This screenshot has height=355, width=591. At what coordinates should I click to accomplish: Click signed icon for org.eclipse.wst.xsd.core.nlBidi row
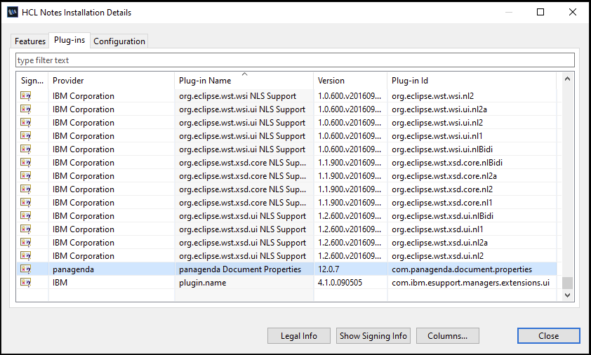[26, 163]
